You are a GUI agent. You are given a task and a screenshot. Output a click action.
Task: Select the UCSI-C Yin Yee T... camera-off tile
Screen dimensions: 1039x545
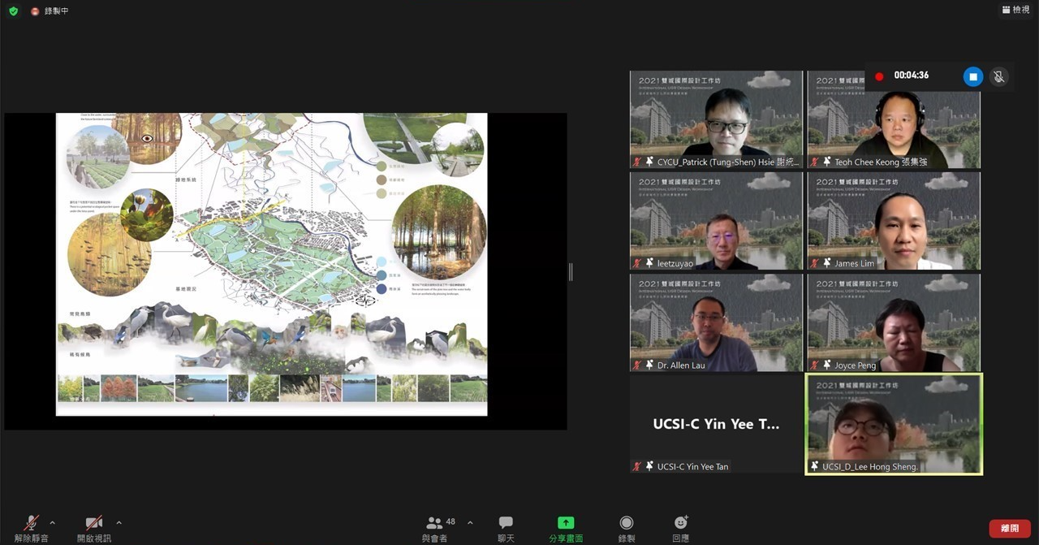point(716,424)
